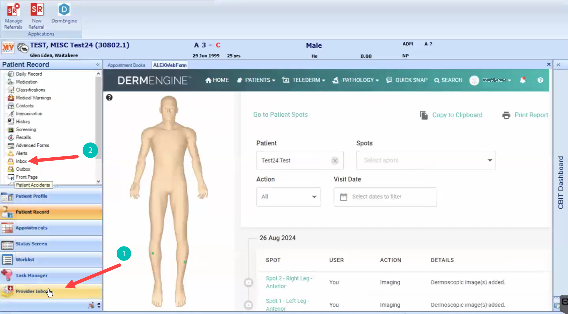Open TELEDERM dropdown menu

[304, 80]
